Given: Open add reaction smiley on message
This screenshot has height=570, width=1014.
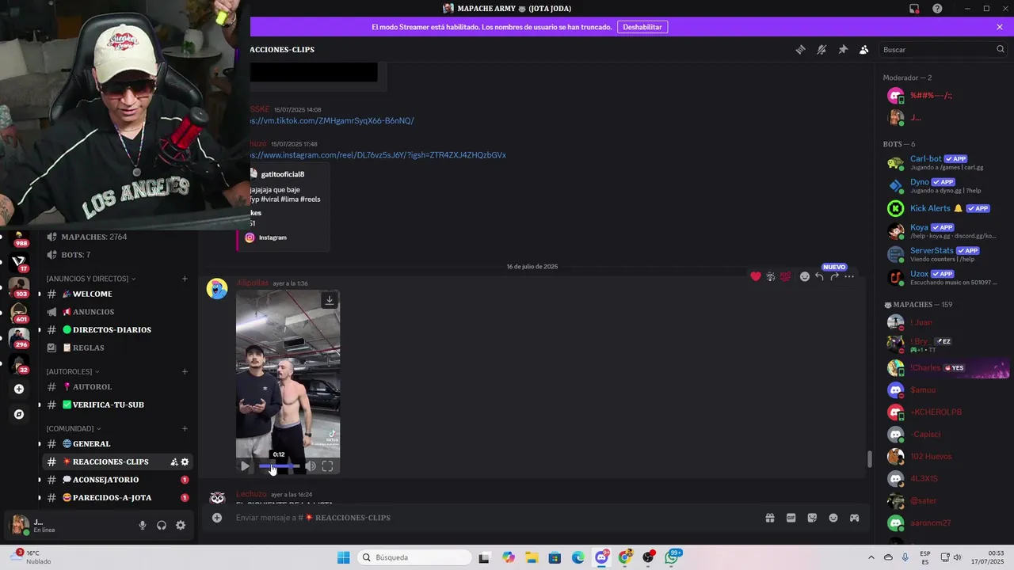Looking at the screenshot, I should [805, 276].
